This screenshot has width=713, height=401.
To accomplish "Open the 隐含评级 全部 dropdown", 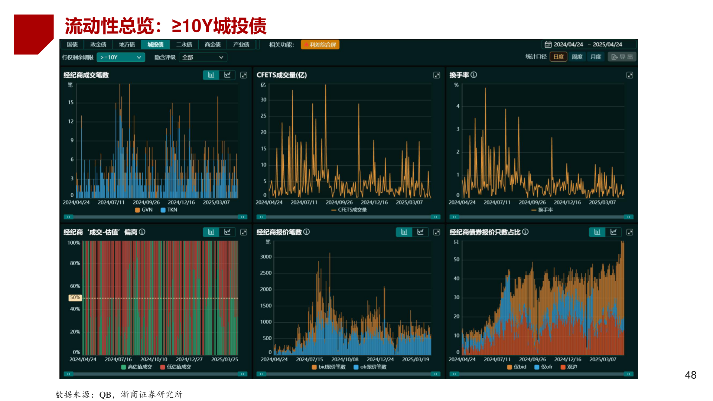I will pos(203,58).
